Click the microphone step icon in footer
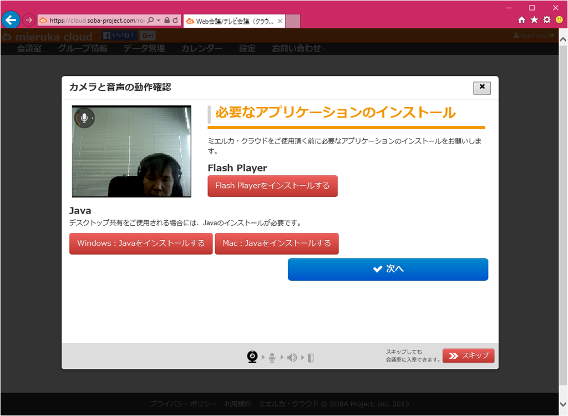568x416 pixels. [x=272, y=358]
